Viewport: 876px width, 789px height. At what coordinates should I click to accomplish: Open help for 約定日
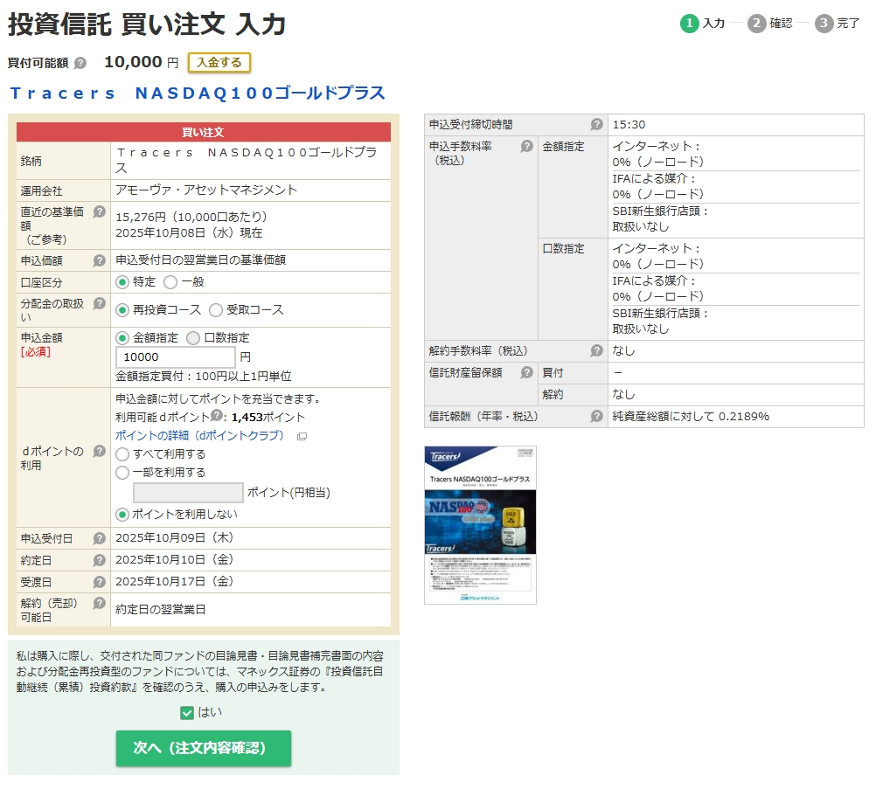coord(100,560)
